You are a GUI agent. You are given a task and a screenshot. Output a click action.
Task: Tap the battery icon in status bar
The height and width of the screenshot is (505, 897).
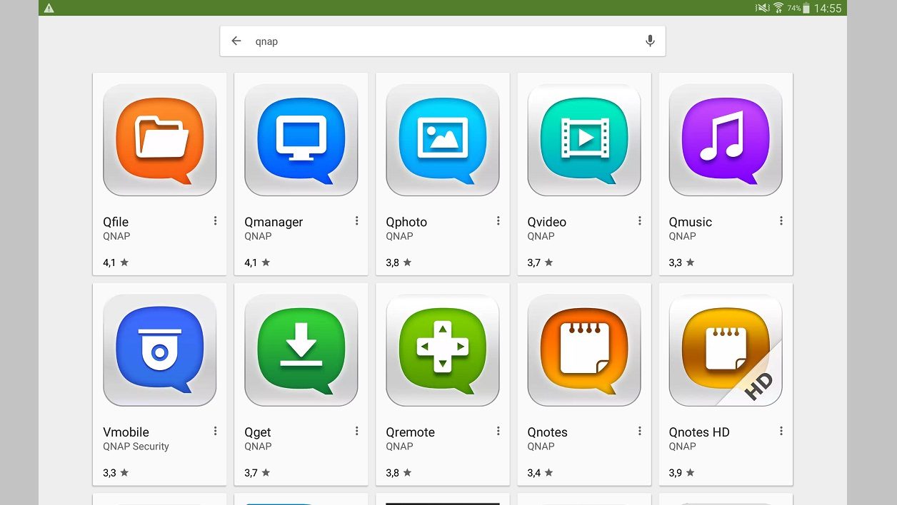coord(806,8)
